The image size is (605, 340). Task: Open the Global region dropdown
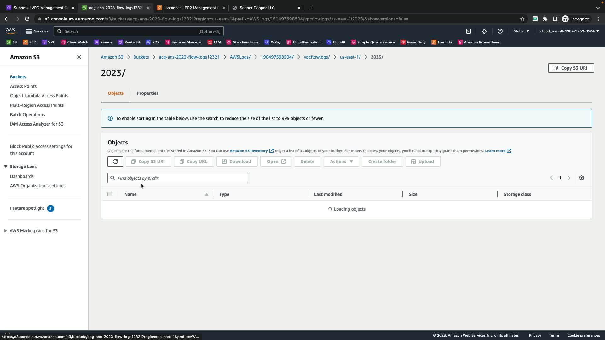[521, 31]
